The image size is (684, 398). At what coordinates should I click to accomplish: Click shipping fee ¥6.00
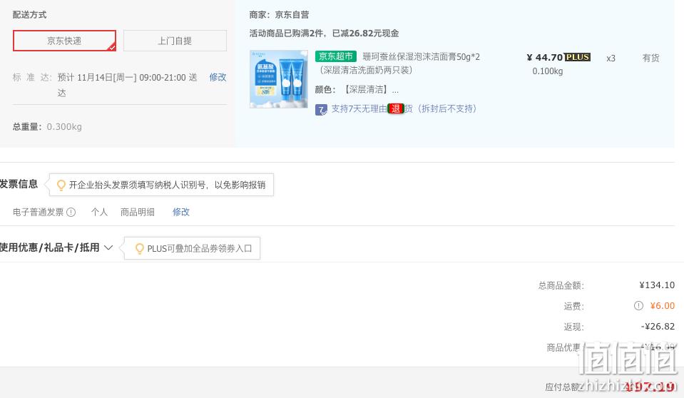[x=662, y=306]
